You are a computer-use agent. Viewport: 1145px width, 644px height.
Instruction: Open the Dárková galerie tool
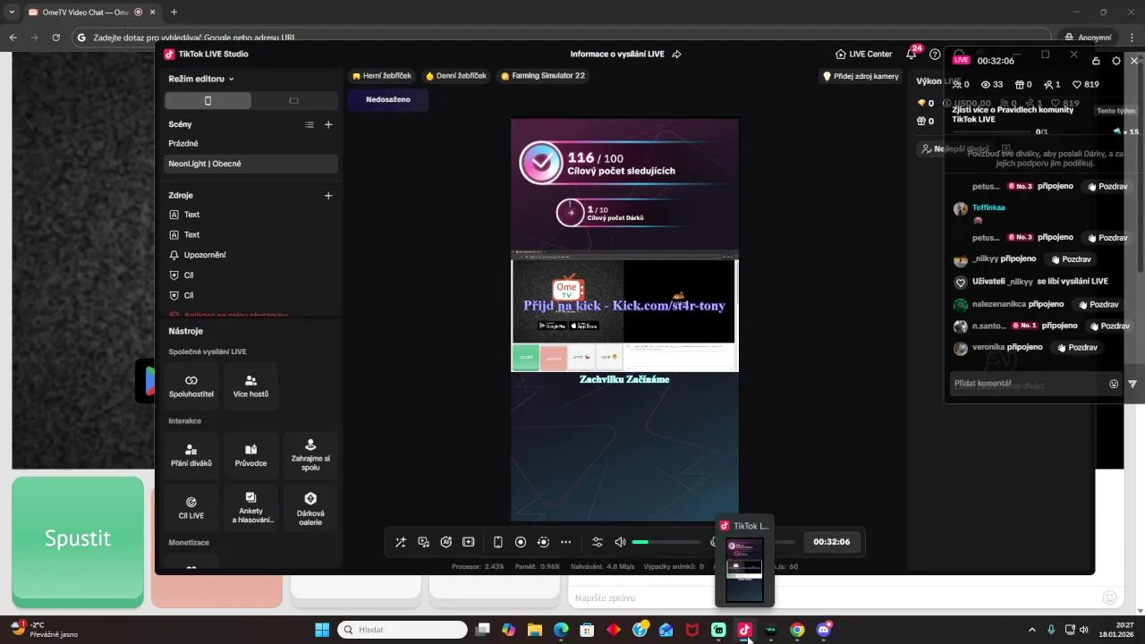310,507
